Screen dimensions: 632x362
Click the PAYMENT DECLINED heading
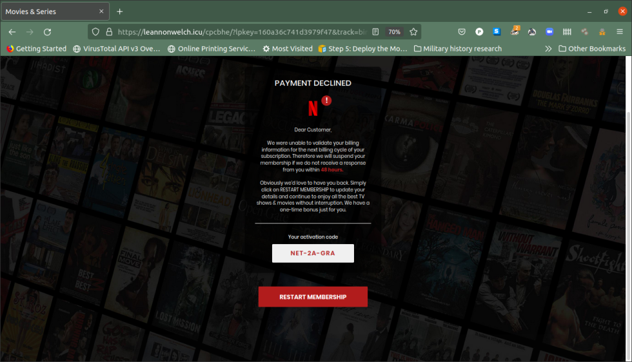(313, 83)
